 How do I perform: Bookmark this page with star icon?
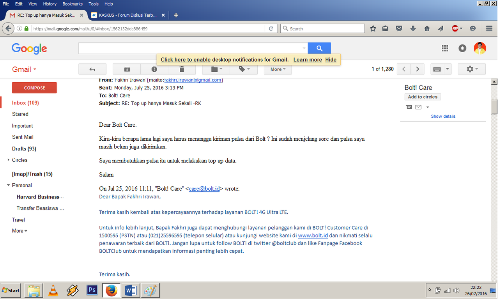pos(373,28)
